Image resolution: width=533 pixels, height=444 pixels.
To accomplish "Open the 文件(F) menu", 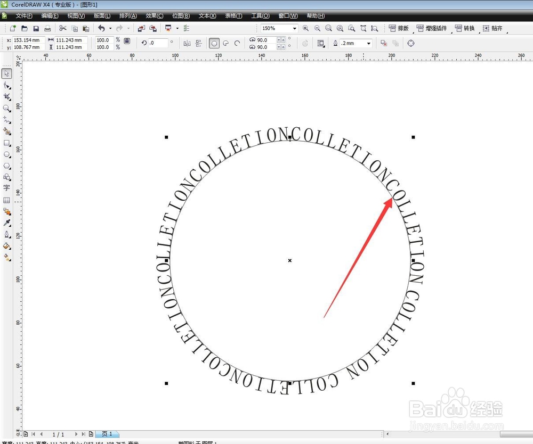I will point(24,16).
